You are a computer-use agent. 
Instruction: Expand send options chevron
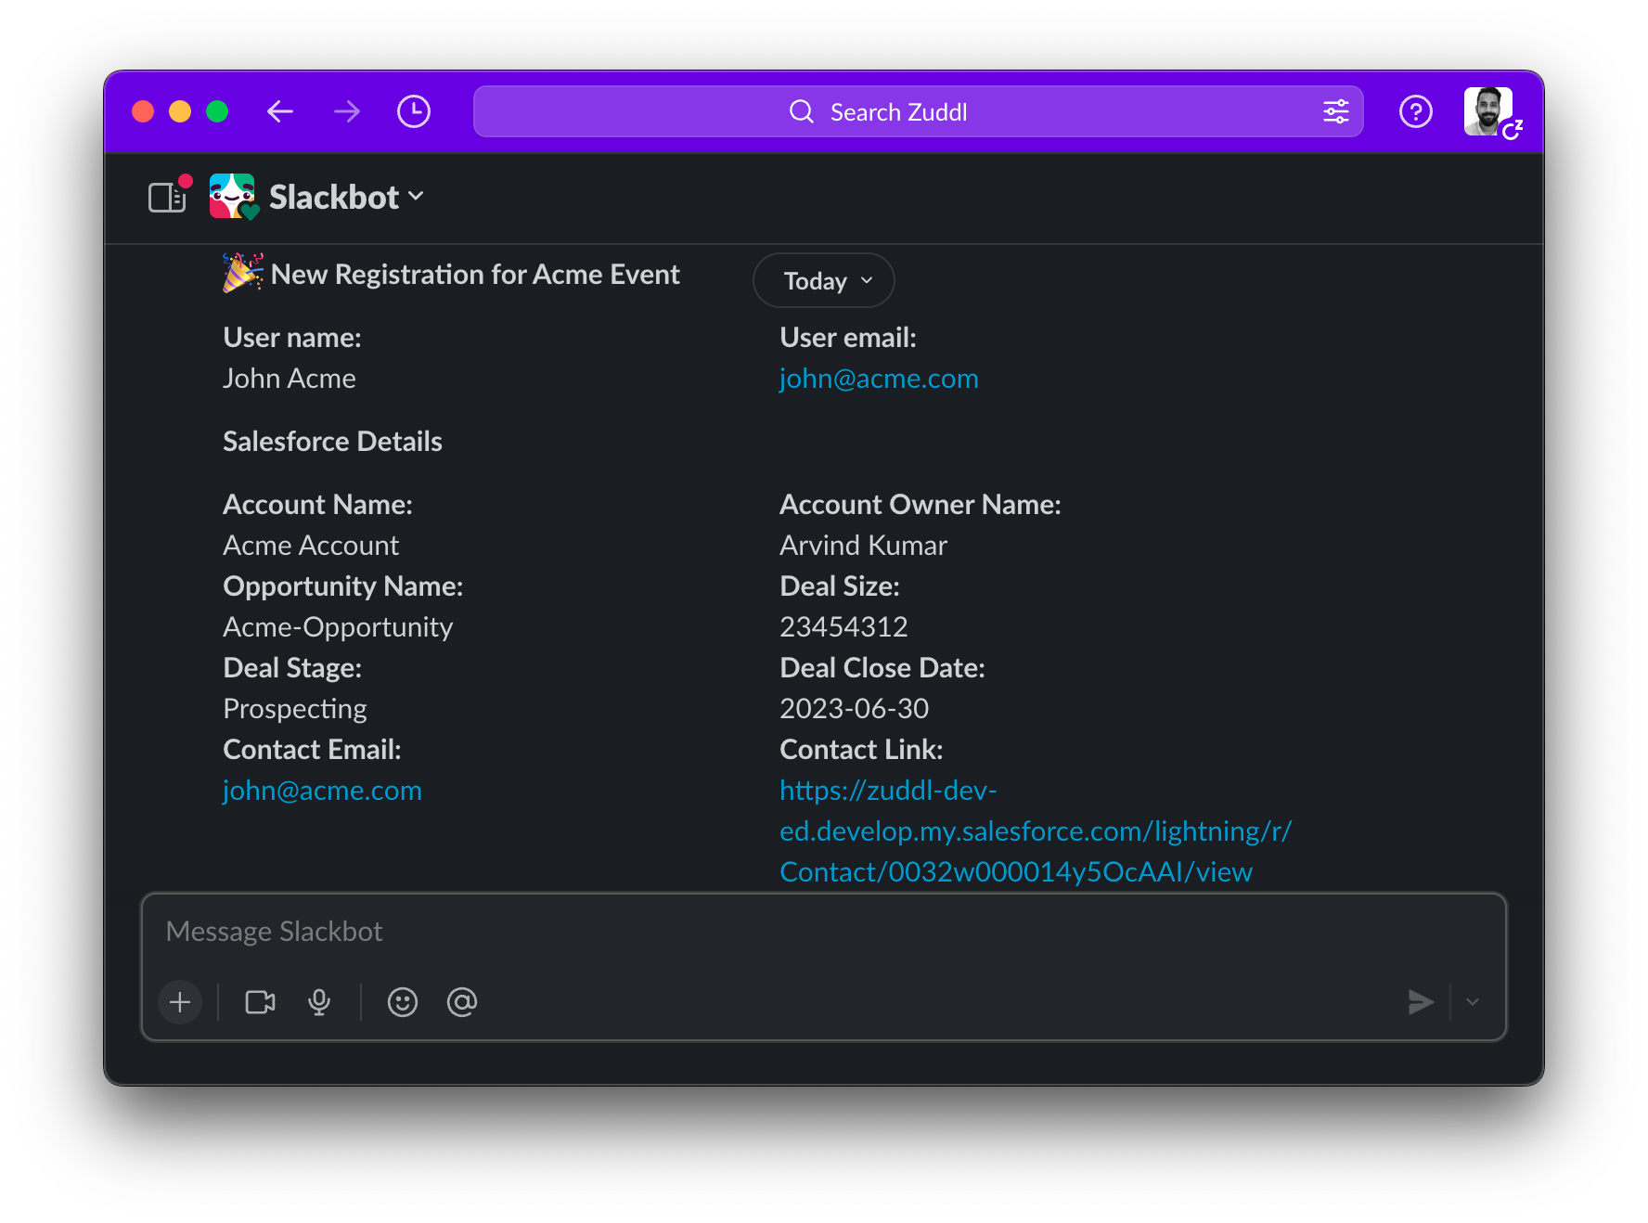tap(1473, 1002)
